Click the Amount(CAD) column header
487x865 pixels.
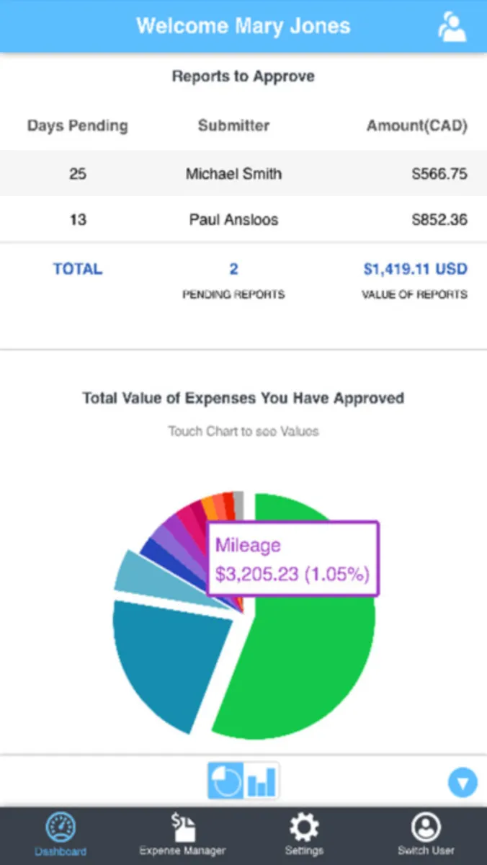[417, 125]
